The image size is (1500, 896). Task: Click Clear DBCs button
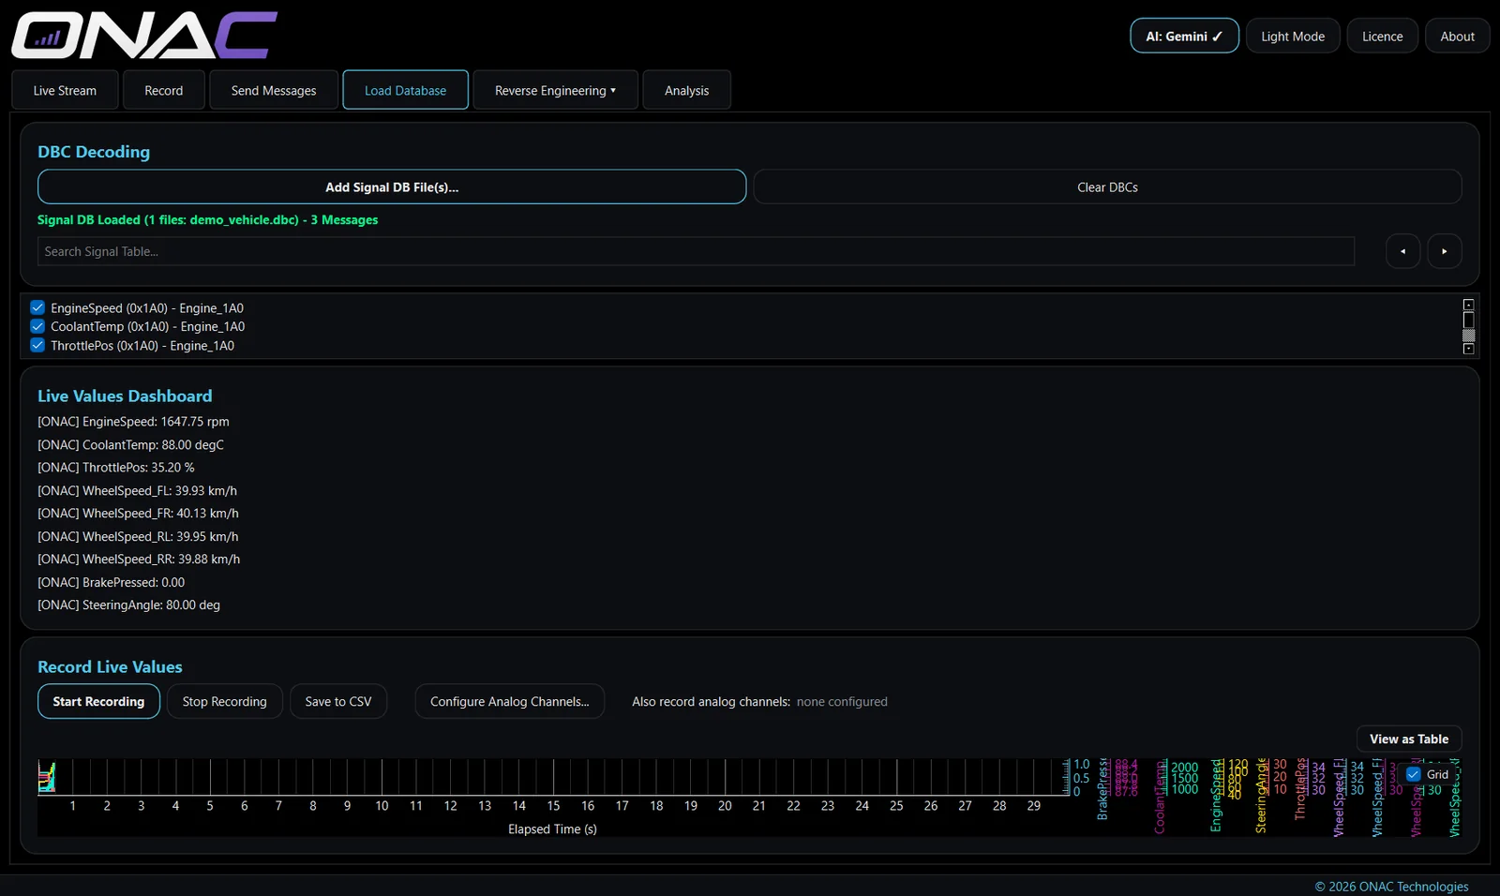click(x=1107, y=187)
